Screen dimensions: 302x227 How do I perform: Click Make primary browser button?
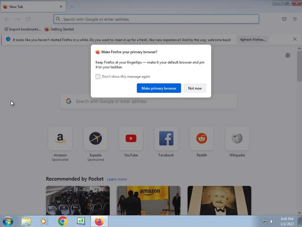[159, 88]
